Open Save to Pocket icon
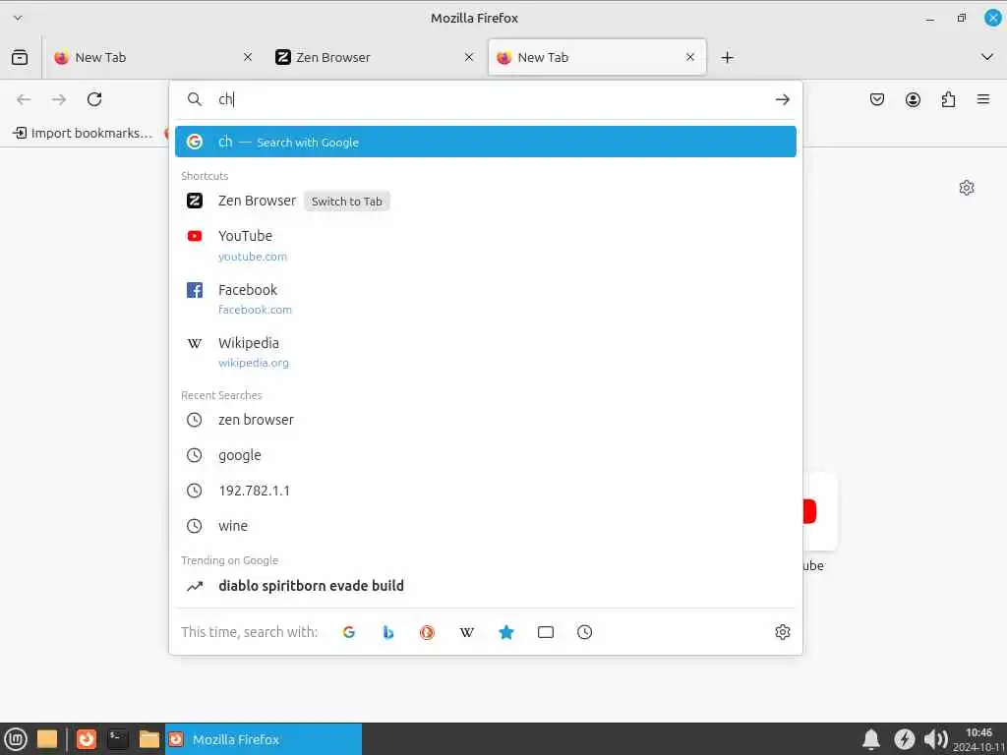The width and height of the screenshot is (1007, 755). (x=877, y=99)
